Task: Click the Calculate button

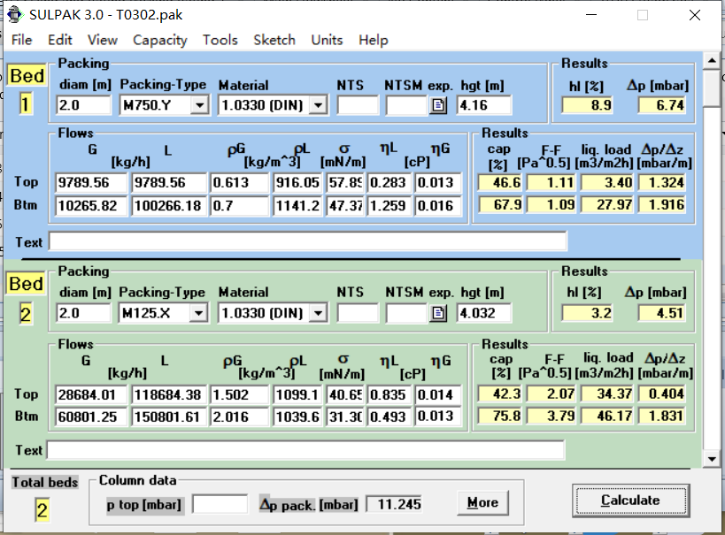Action: coord(630,501)
